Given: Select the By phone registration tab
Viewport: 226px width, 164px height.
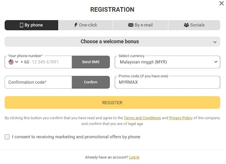Looking at the screenshot, I should [31, 25].
